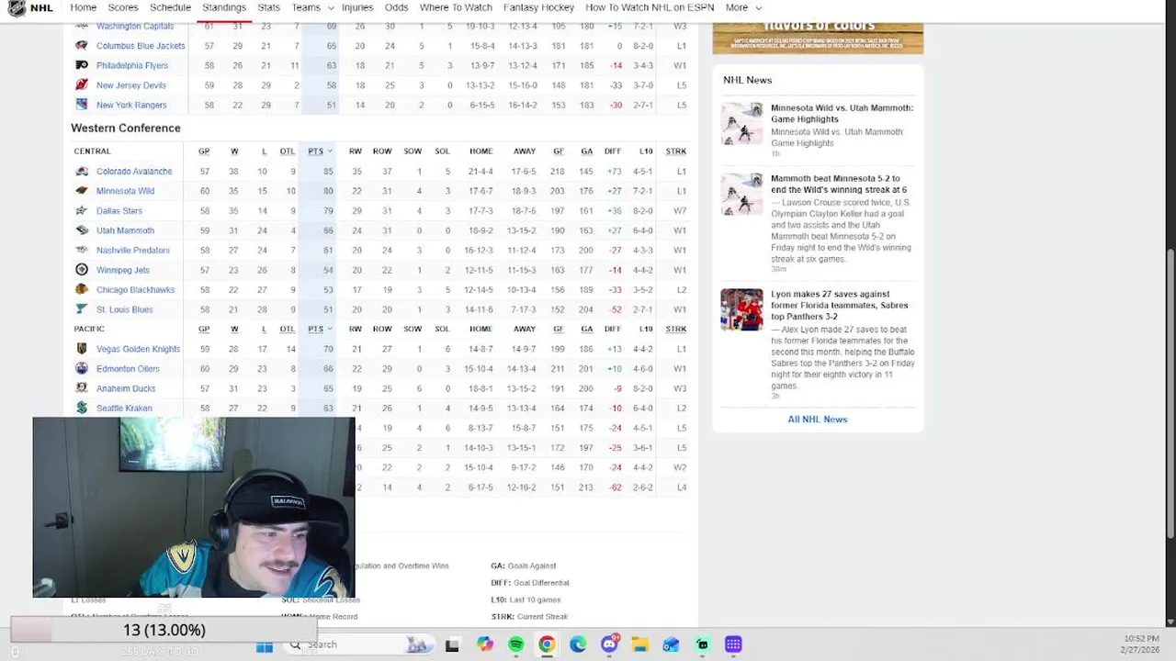Open Spotify from the taskbar
Viewport: 1176px width, 661px height.
click(515, 645)
